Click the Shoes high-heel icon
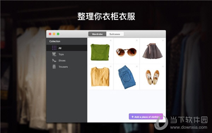The height and width of the screenshot is (133, 212). pos(54,61)
